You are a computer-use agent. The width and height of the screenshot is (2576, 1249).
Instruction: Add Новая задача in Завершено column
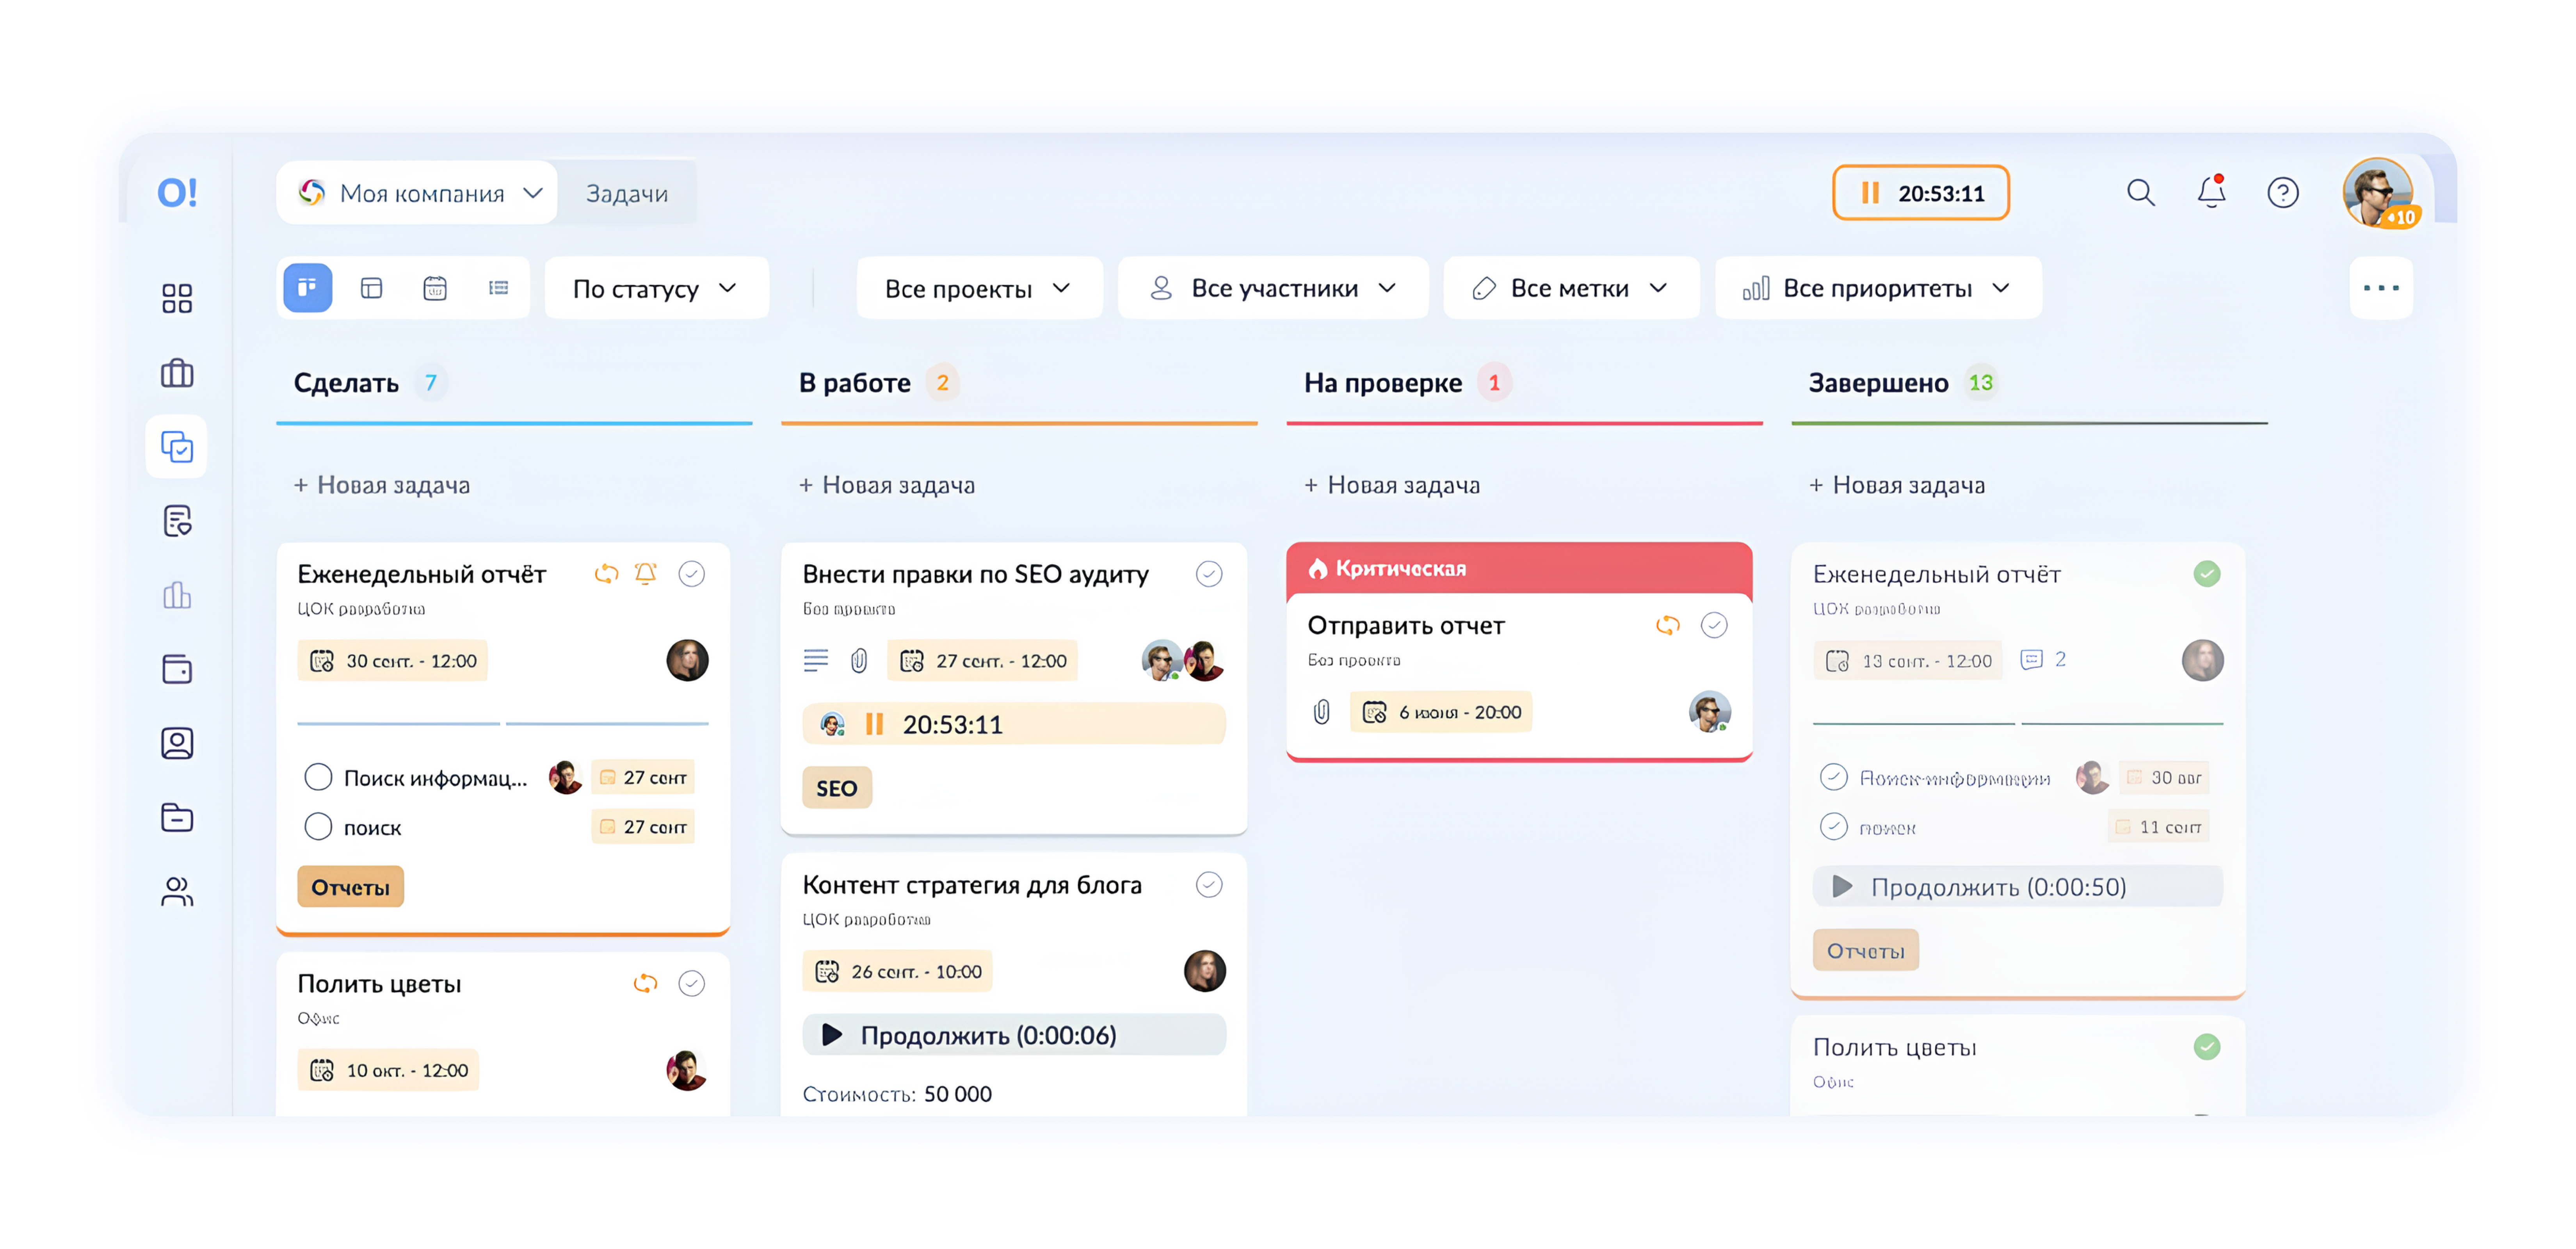pyautogui.click(x=1896, y=485)
